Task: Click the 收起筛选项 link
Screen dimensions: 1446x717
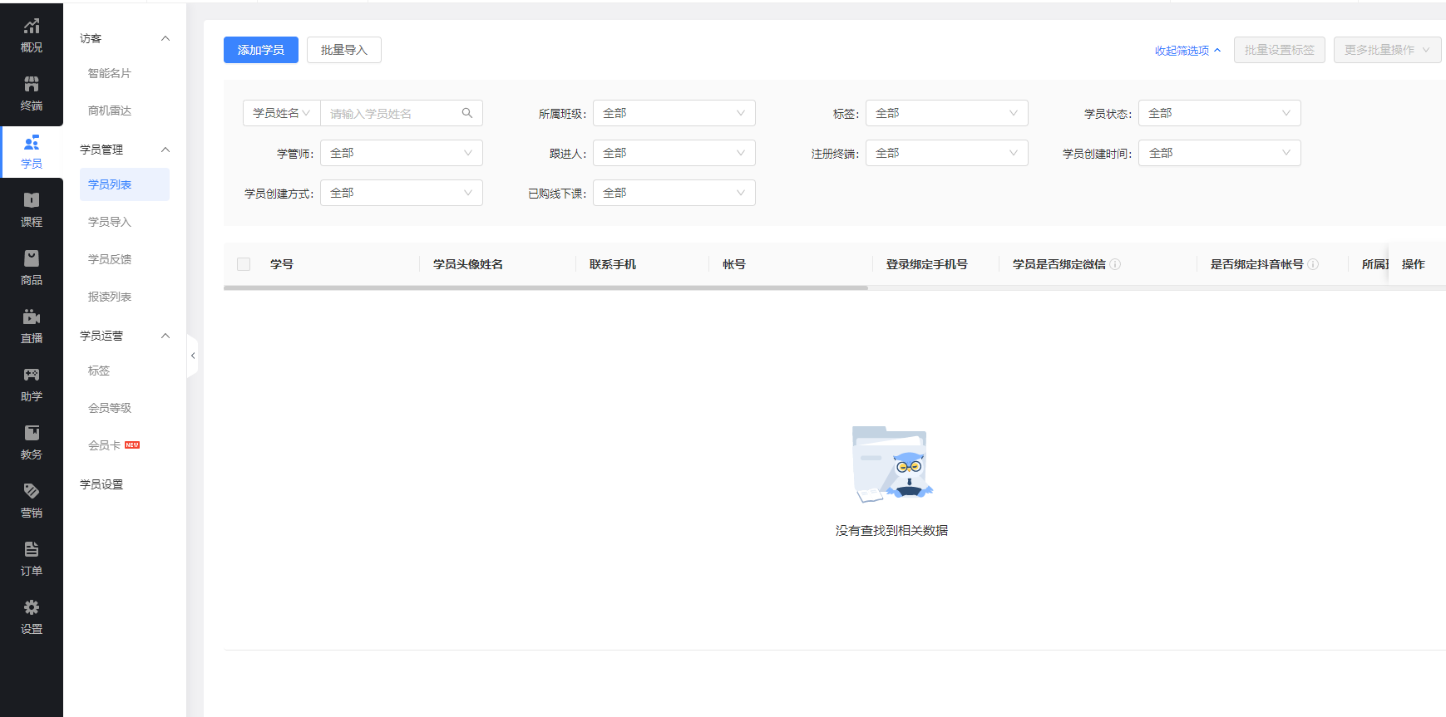Action: pyautogui.click(x=1187, y=51)
